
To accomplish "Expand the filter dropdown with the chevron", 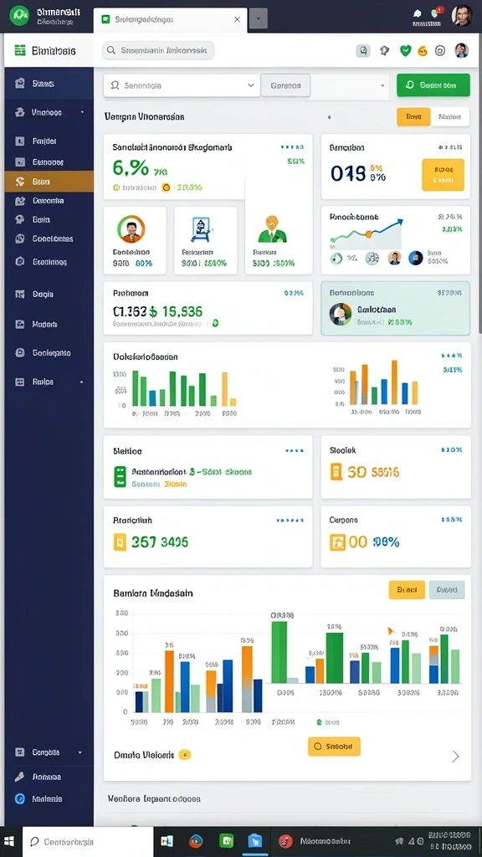I will pos(182,85).
